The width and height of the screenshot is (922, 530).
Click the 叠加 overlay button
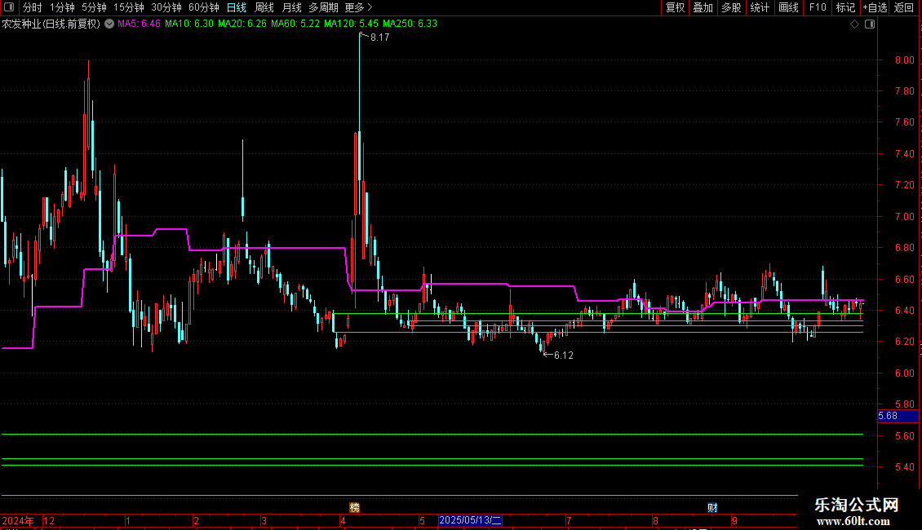click(x=703, y=7)
